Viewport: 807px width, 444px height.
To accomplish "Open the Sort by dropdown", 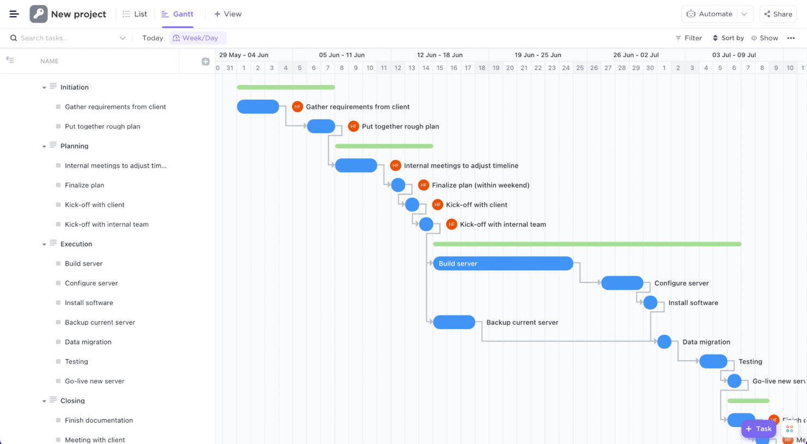I will tap(728, 38).
